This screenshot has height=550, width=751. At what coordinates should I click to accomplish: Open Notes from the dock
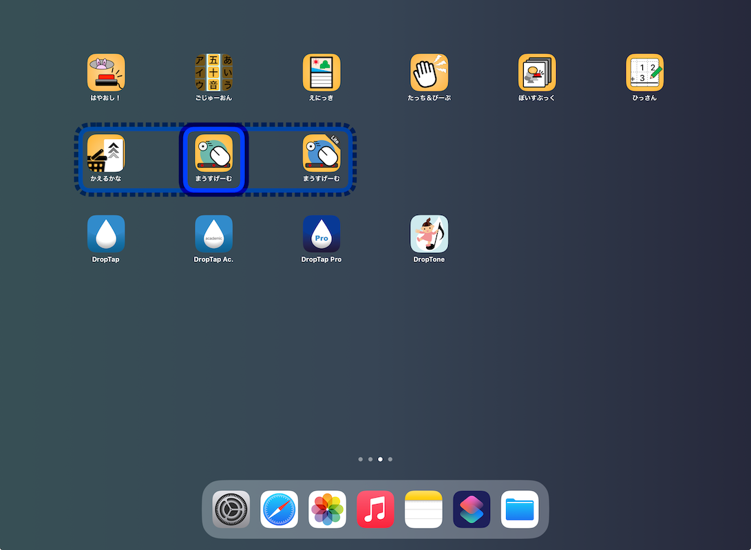point(423,509)
